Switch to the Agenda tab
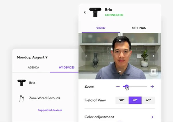The image size is (173, 122). click(33, 68)
